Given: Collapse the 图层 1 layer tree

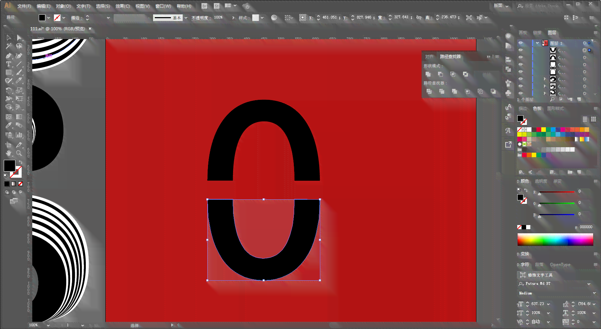Looking at the screenshot, I should click(x=538, y=43).
